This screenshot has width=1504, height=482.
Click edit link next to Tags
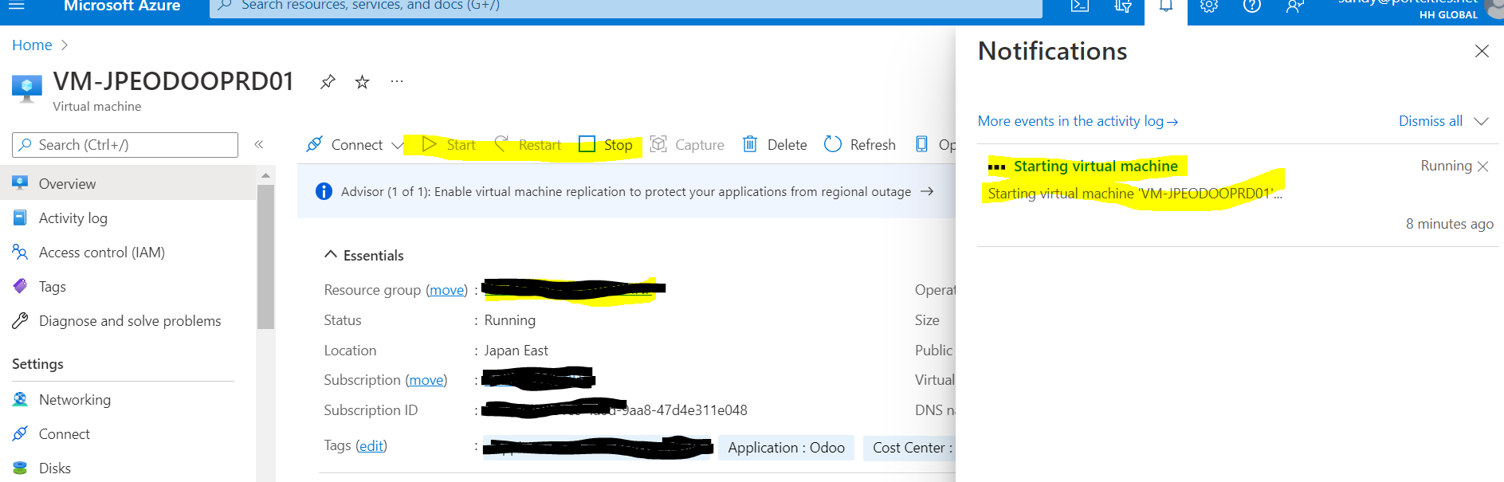(x=371, y=445)
